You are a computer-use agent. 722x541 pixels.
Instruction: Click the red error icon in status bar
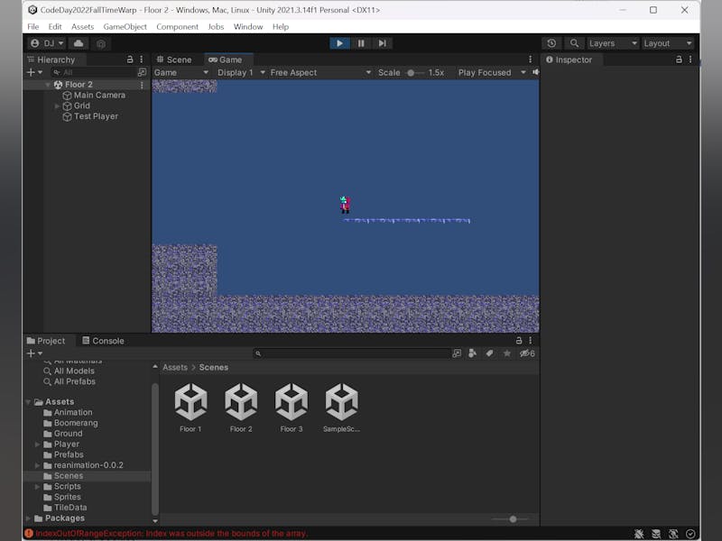[x=29, y=534]
